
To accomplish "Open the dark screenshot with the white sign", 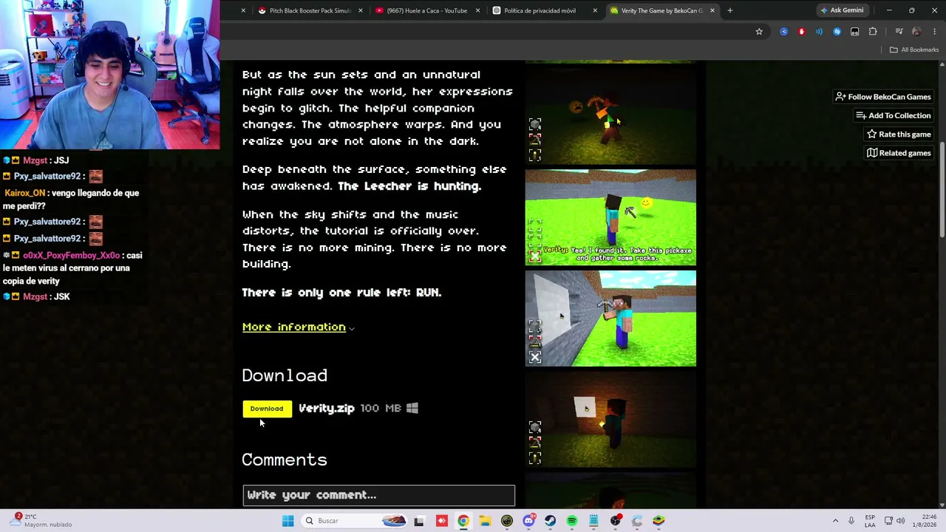I will click(610, 420).
